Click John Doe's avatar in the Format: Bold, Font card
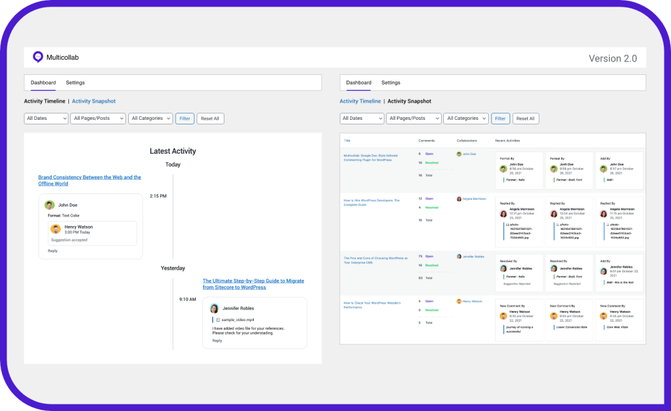Image resolution: width=671 pixels, height=411 pixels. pyautogui.click(x=554, y=169)
